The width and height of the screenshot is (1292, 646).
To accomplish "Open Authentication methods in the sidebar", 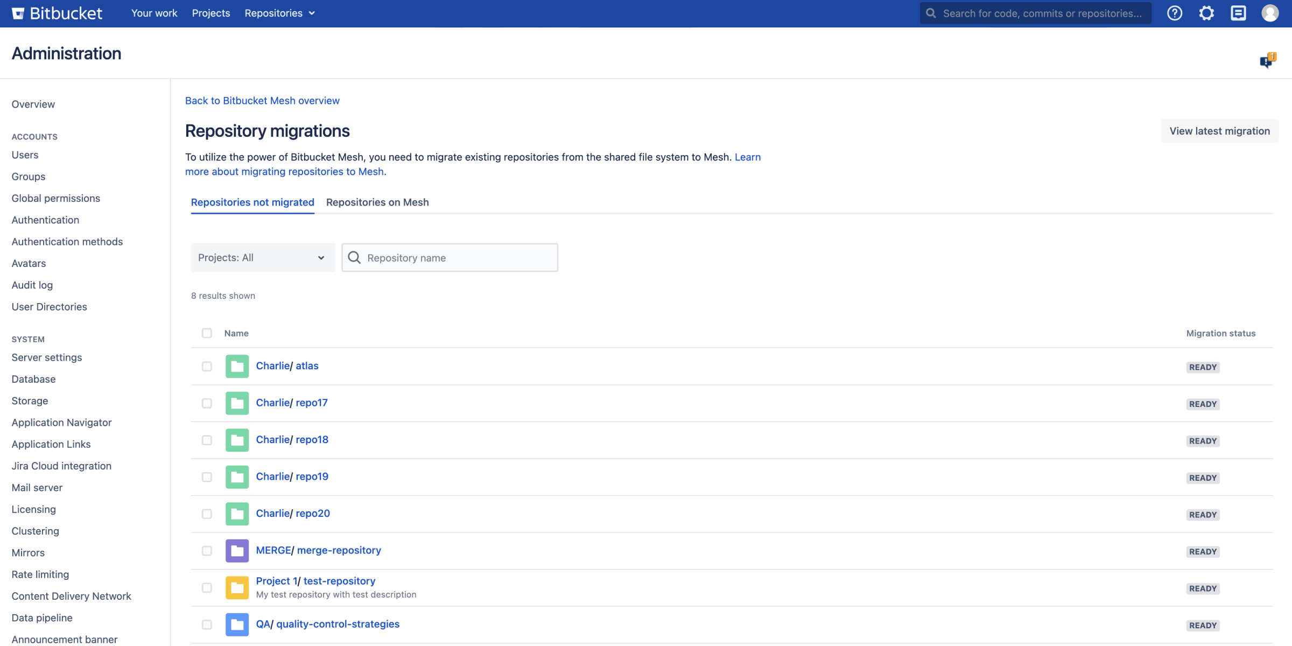I will point(67,241).
